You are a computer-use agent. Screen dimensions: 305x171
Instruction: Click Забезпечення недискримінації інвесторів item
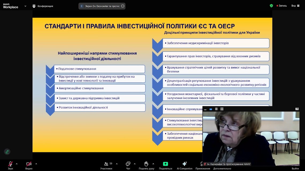coord(216,43)
